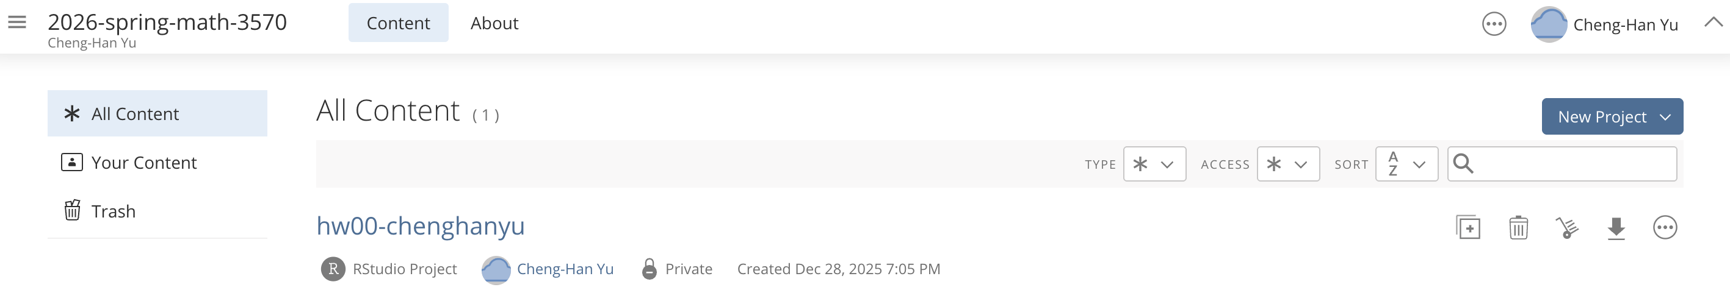Click the search magnifier icon

(1463, 164)
